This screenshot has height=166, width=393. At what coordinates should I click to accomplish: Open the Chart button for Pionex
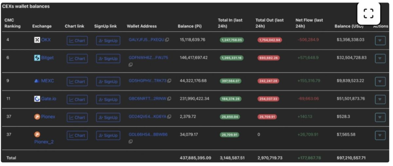[77, 117]
